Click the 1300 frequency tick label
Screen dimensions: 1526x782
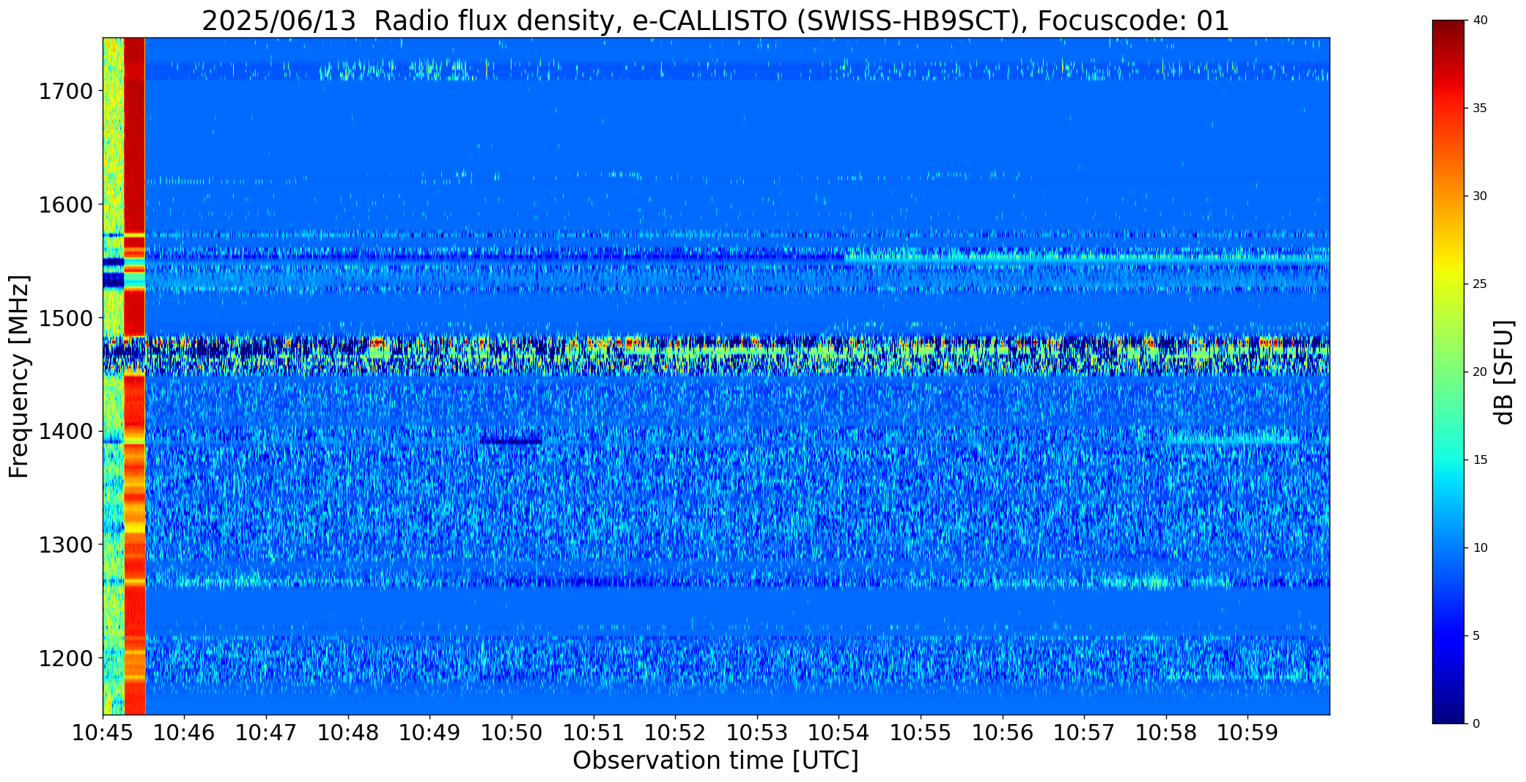(x=65, y=545)
